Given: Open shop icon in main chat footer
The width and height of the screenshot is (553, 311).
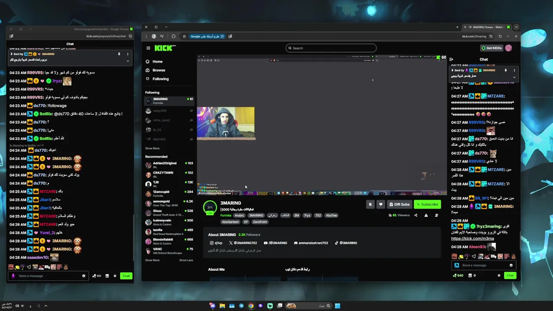Looking at the screenshot, I should (470, 275).
